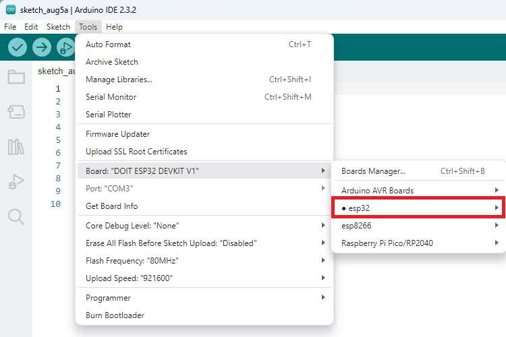
Task: Open Upload Speed "921600" options
Action: [x=204, y=278]
